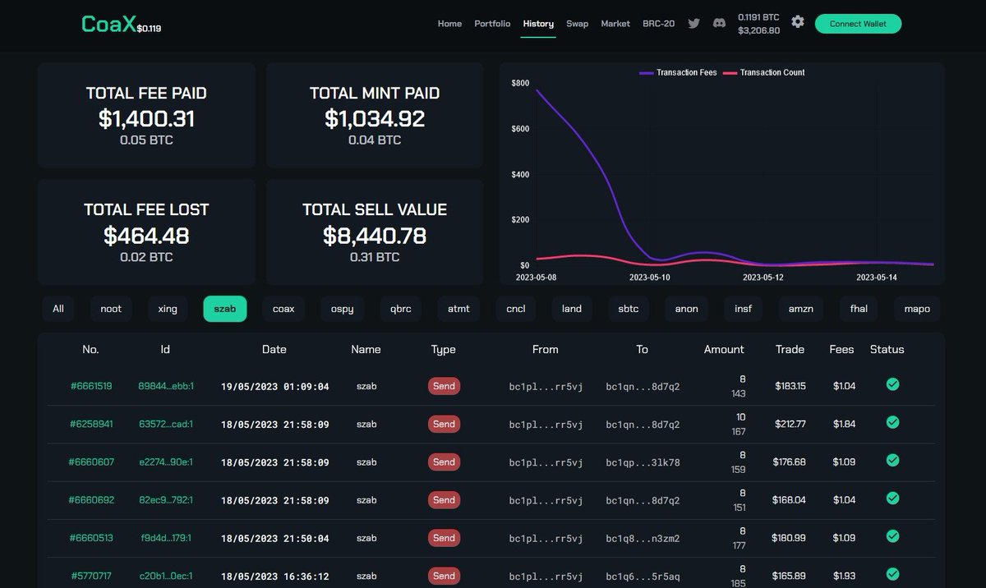Click the Send badge in row #5770717
The height and width of the screenshot is (588, 986).
444,575
